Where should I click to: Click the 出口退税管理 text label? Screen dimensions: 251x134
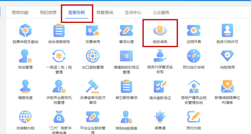(x=93, y=68)
